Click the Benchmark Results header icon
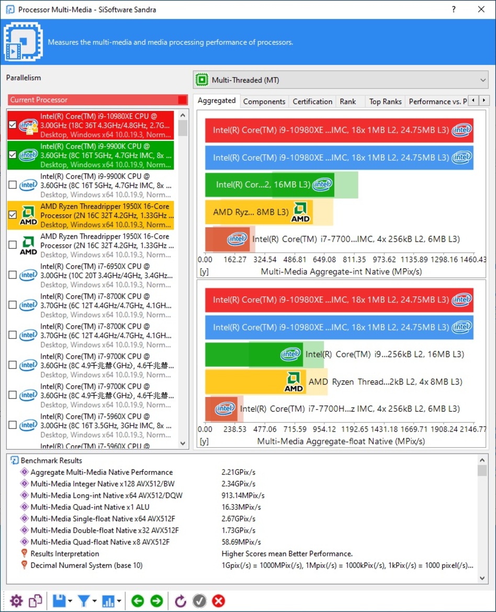 pyautogui.click(x=15, y=461)
